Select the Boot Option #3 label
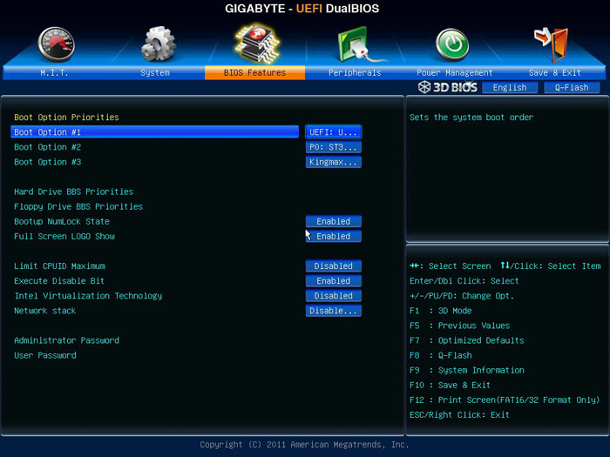Screen dimensions: 610x457 coord(47,162)
